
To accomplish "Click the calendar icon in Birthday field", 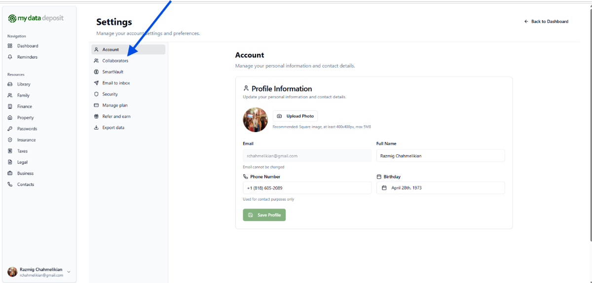I will pos(385,188).
